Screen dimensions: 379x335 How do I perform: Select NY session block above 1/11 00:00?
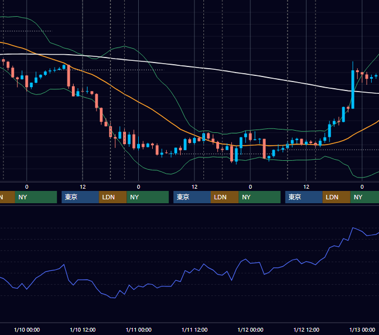coord(148,197)
